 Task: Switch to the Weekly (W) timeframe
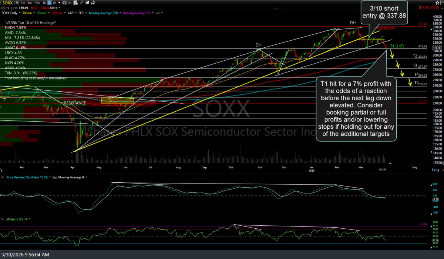(x=54, y=3)
